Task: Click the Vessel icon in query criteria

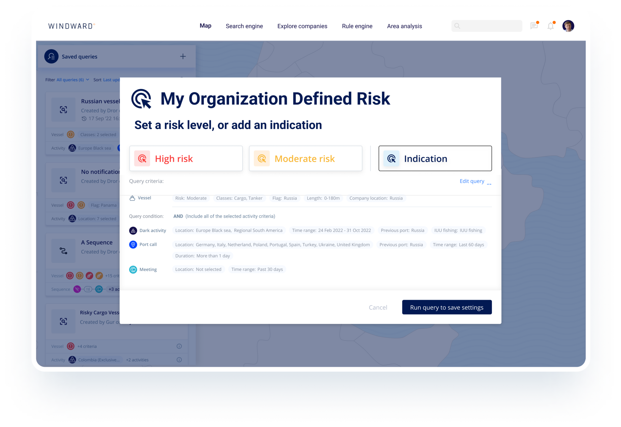Action: pos(133,198)
